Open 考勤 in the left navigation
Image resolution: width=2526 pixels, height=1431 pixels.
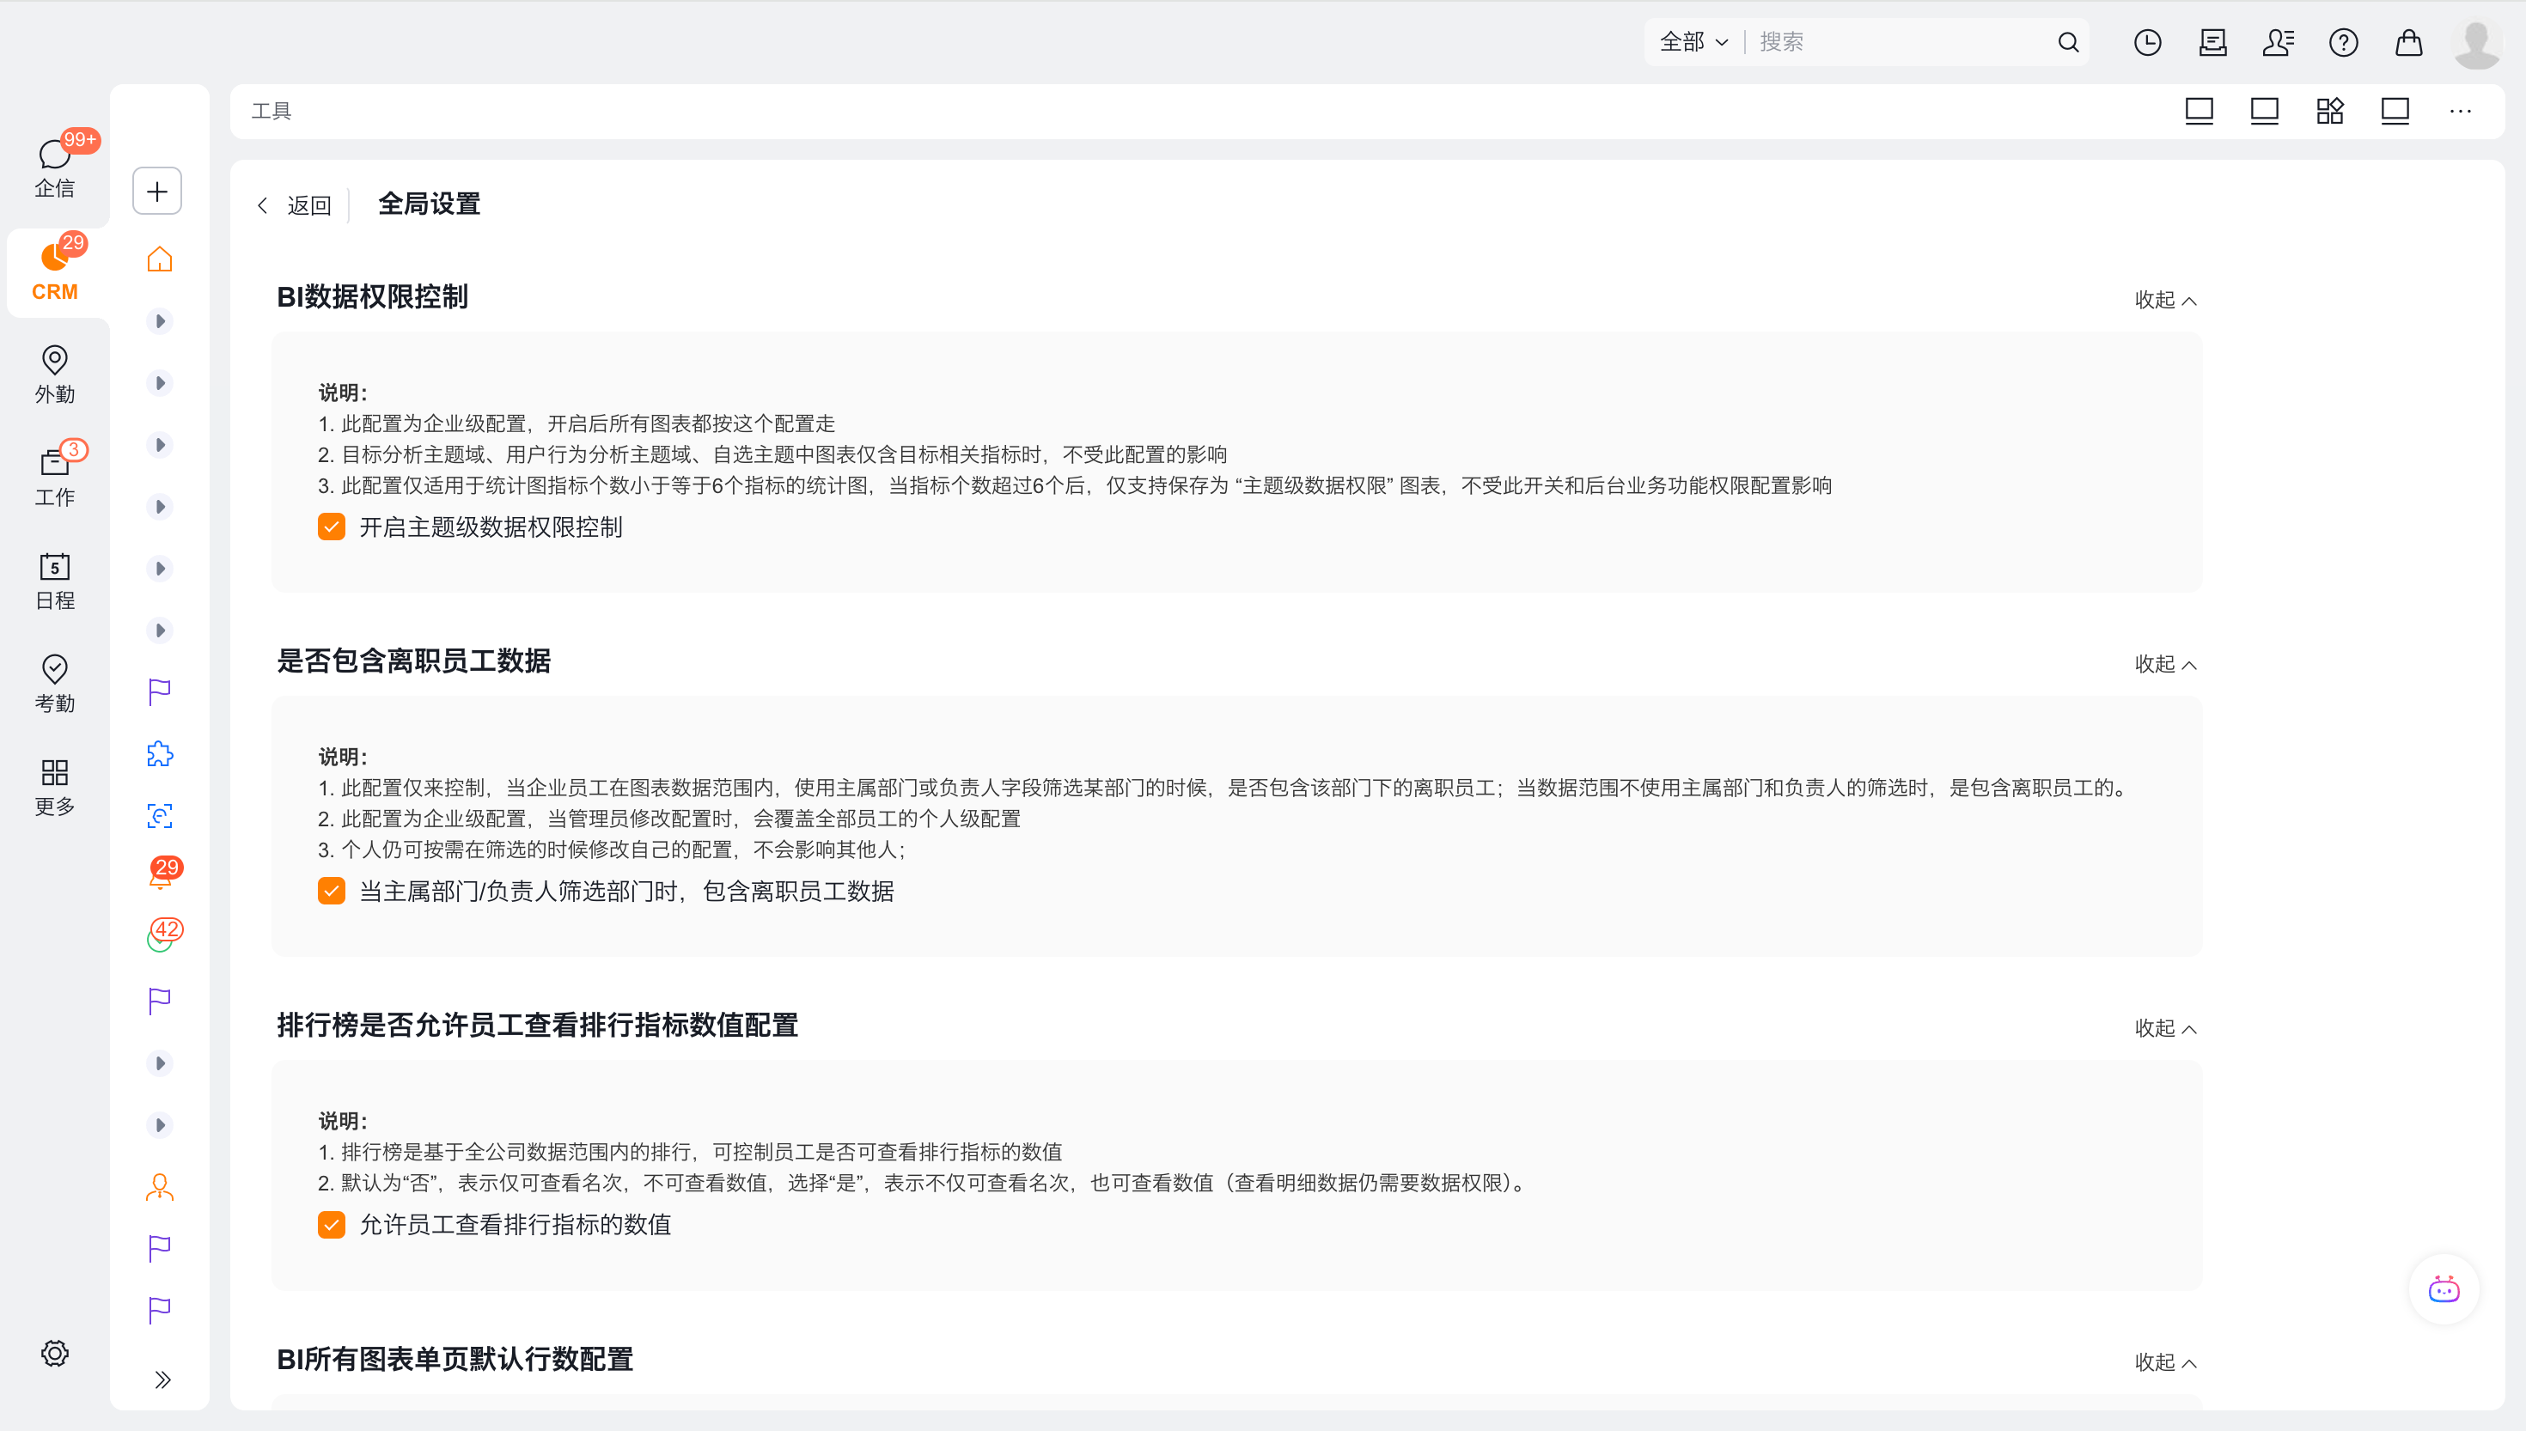point(54,683)
